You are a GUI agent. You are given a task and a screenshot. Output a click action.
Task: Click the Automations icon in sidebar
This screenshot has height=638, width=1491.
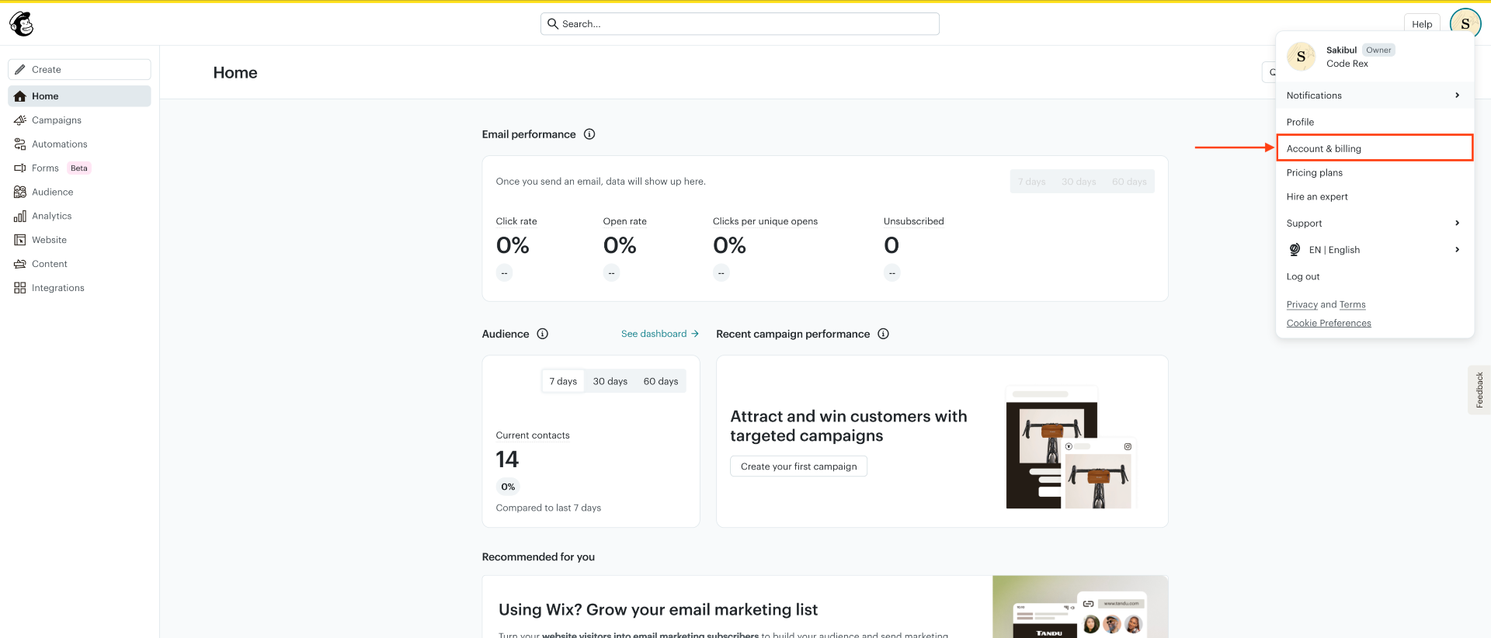click(20, 144)
